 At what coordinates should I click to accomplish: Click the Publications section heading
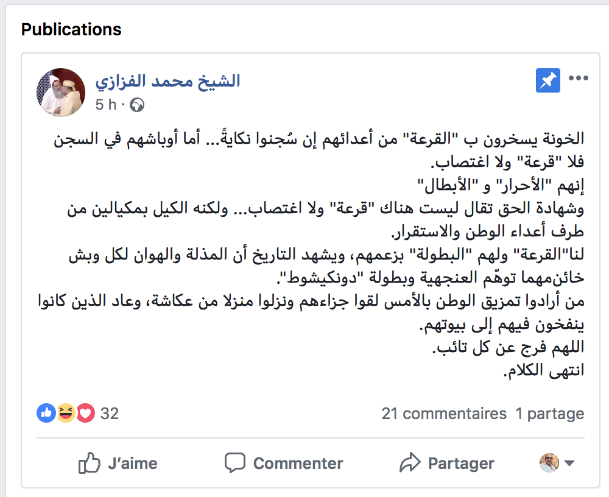tap(71, 29)
